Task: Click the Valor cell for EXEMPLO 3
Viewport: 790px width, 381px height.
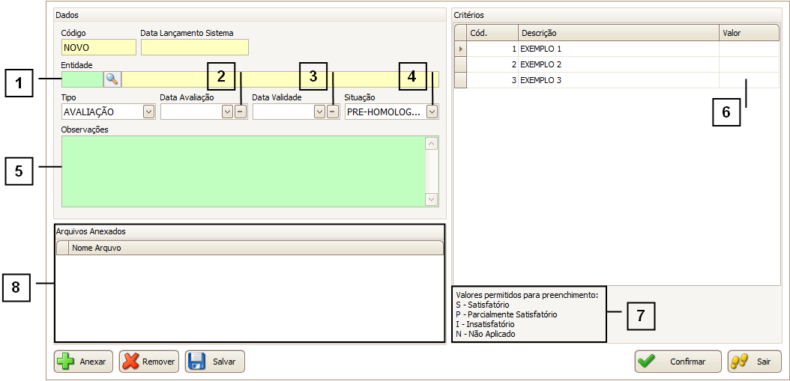Action: pos(749,80)
